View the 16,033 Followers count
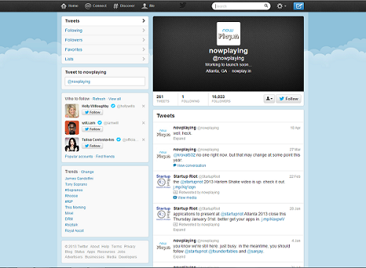Image resolution: width=366 pixels, height=268 pixels. coord(221,99)
